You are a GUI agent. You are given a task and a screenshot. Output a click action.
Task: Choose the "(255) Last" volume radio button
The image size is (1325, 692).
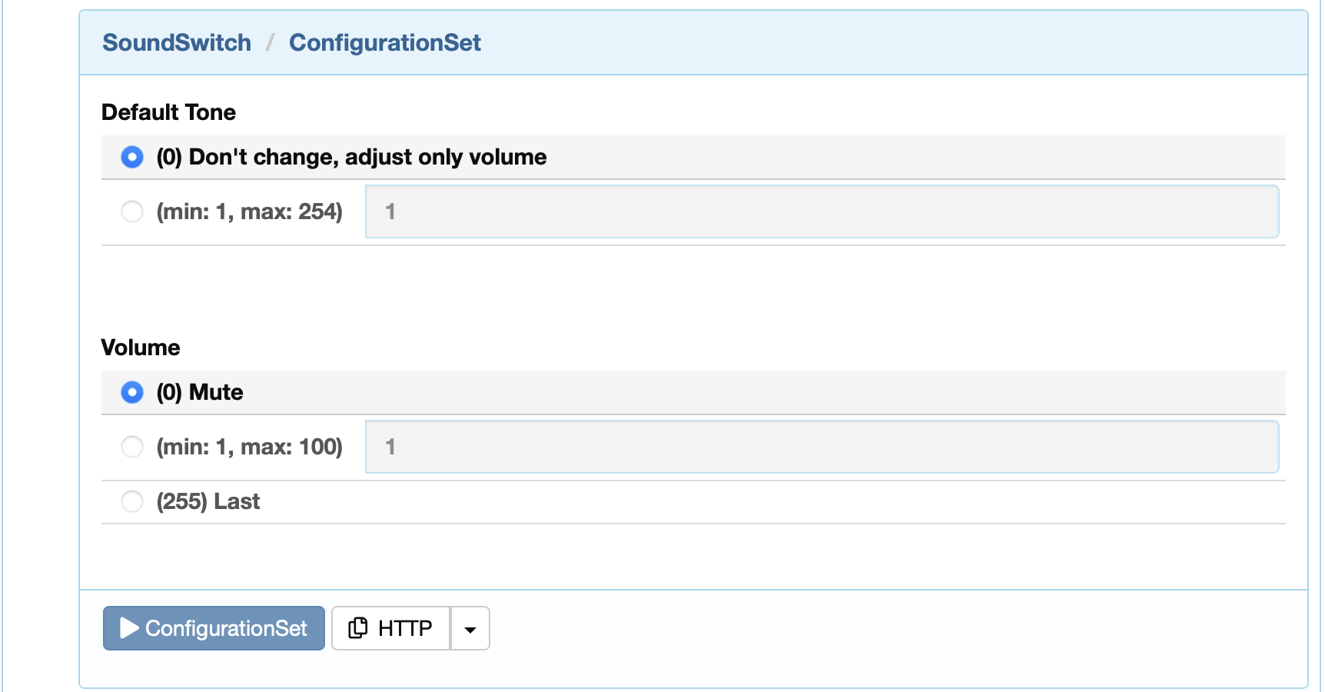tap(132, 501)
